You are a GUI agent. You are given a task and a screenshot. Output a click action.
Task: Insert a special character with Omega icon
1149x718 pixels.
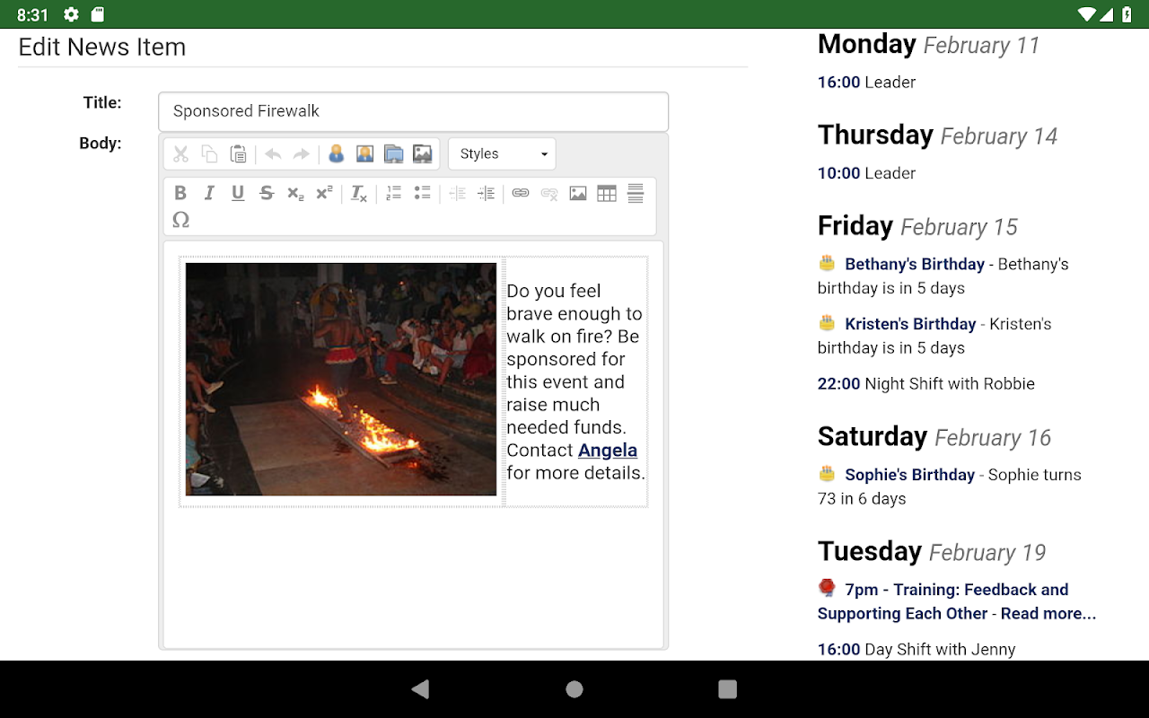tap(180, 220)
